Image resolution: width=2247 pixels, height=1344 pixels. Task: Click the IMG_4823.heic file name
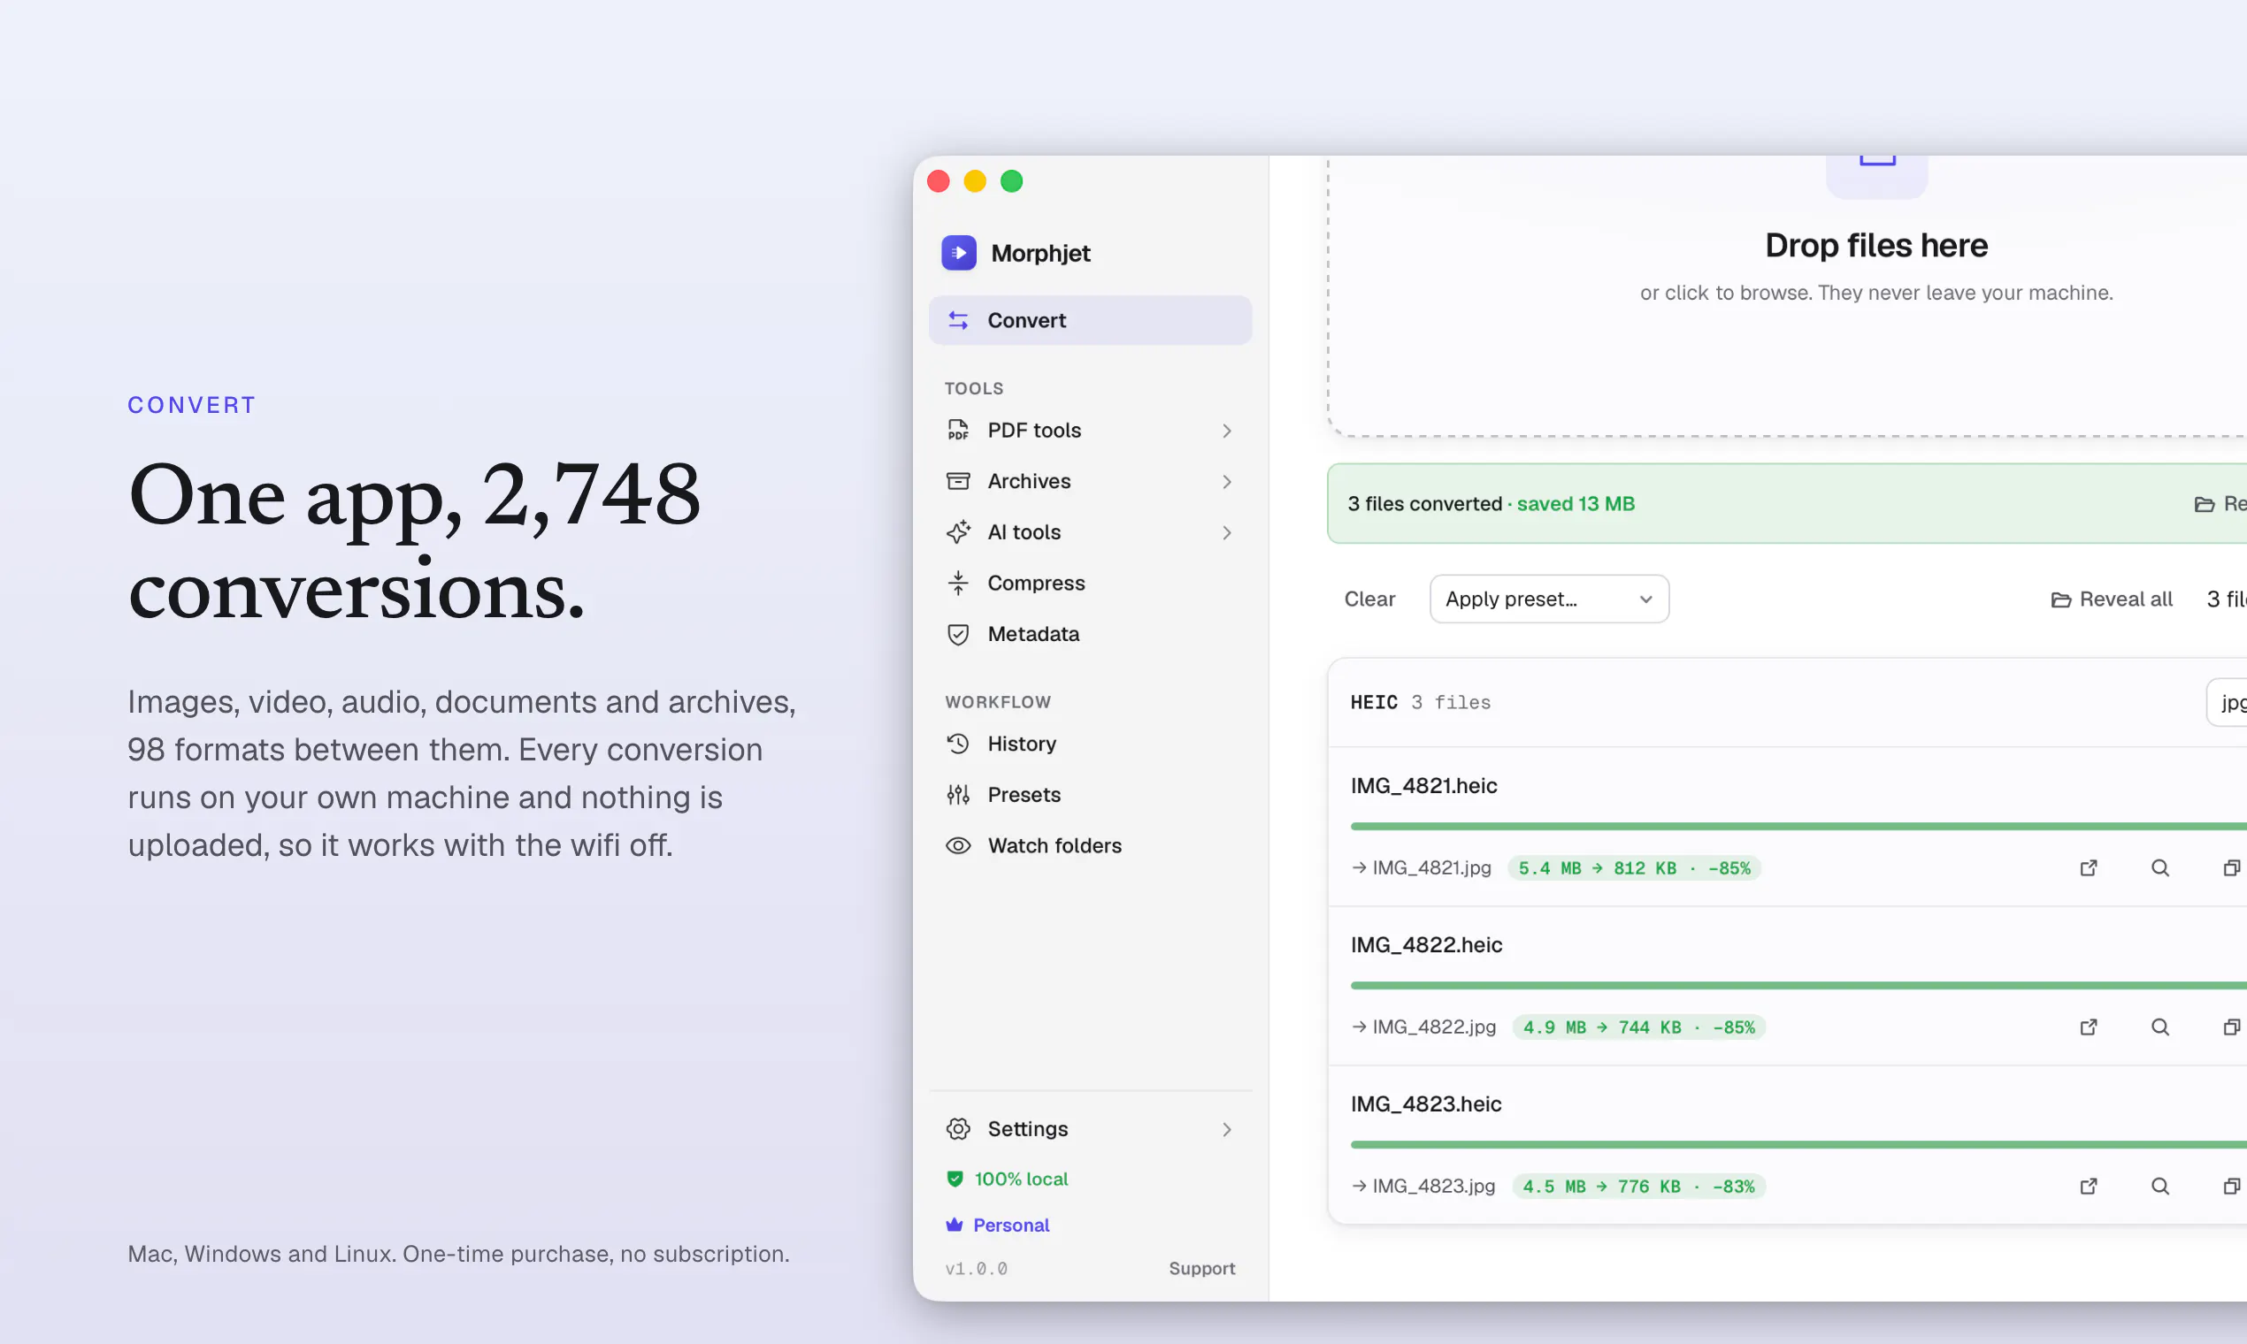(x=1426, y=1104)
